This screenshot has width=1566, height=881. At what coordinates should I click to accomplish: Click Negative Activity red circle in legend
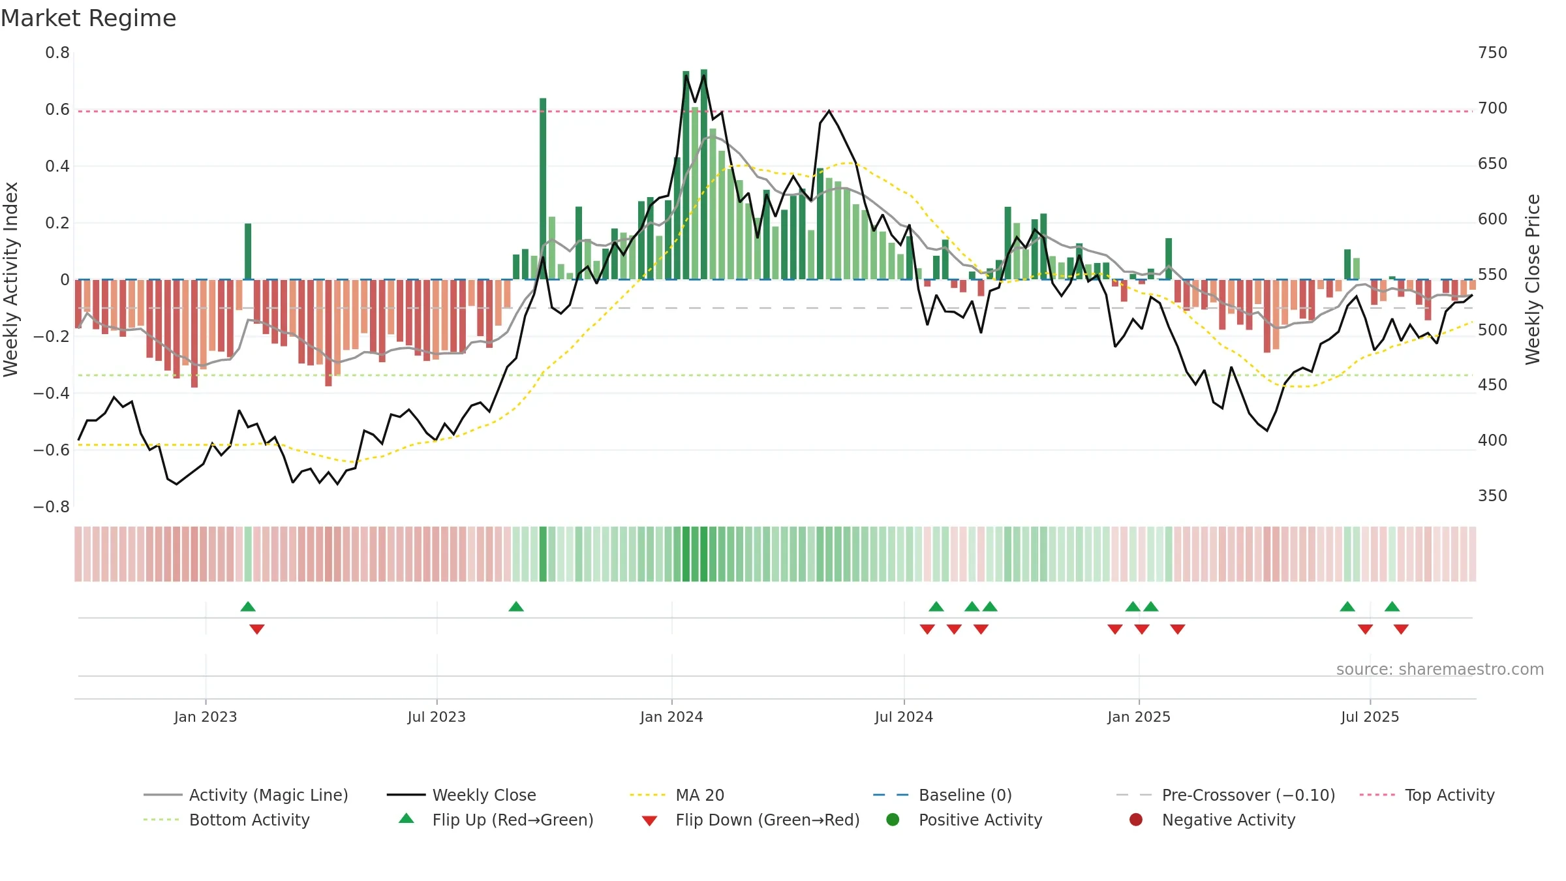coord(1136,820)
